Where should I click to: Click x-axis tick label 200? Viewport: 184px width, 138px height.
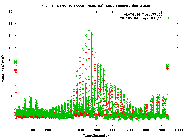pyautogui.click(x=48, y=130)
